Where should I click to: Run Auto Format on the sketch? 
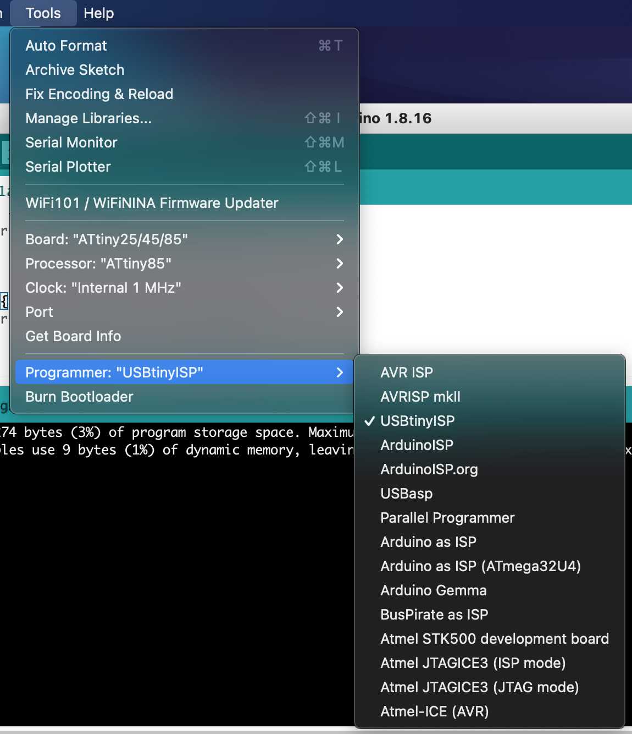click(x=185, y=46)
